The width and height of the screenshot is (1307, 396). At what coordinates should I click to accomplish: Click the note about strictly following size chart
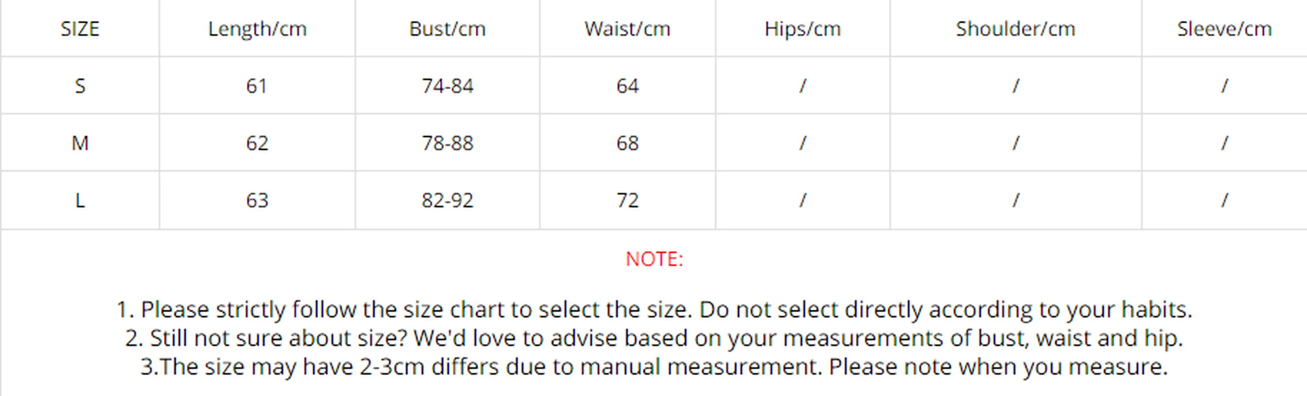pyautogui.click(x=654, y=309)
